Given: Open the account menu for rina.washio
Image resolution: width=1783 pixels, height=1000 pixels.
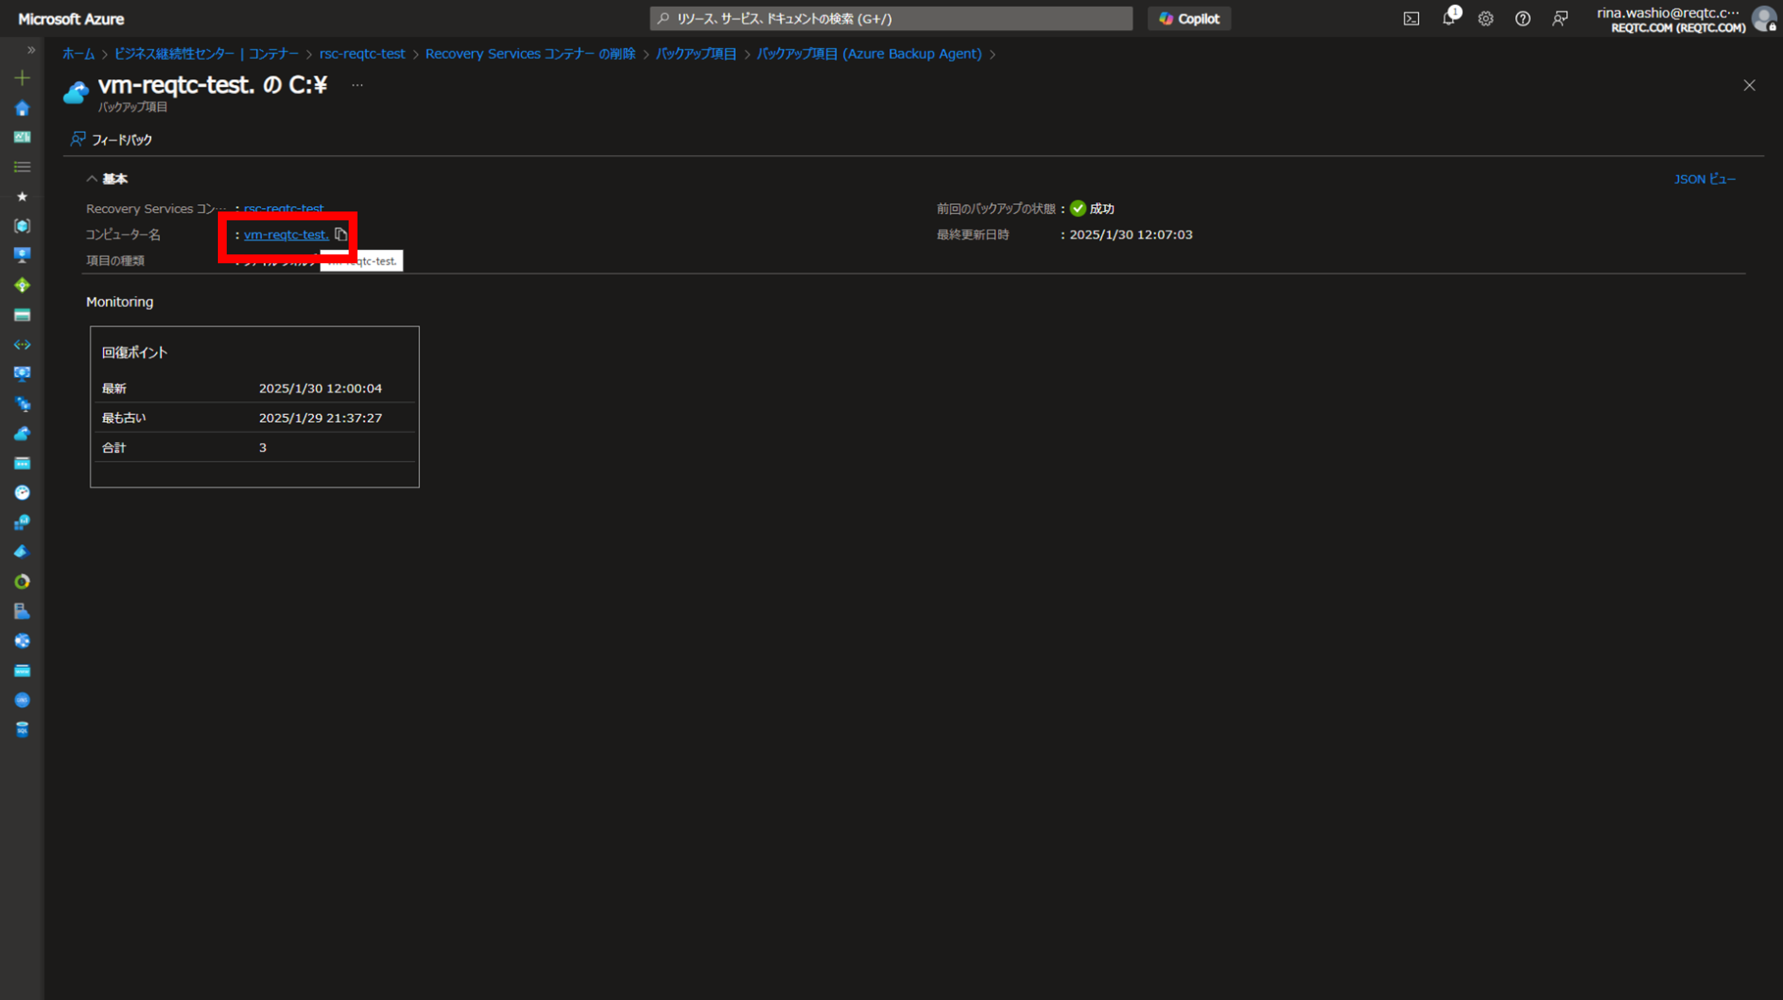Looking at the screenshot, I should point(1686,19).
